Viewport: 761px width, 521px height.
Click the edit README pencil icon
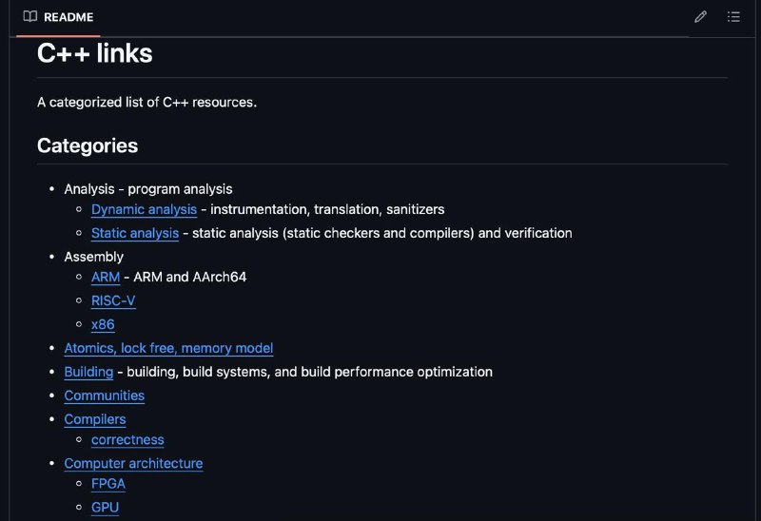(700, 17)
